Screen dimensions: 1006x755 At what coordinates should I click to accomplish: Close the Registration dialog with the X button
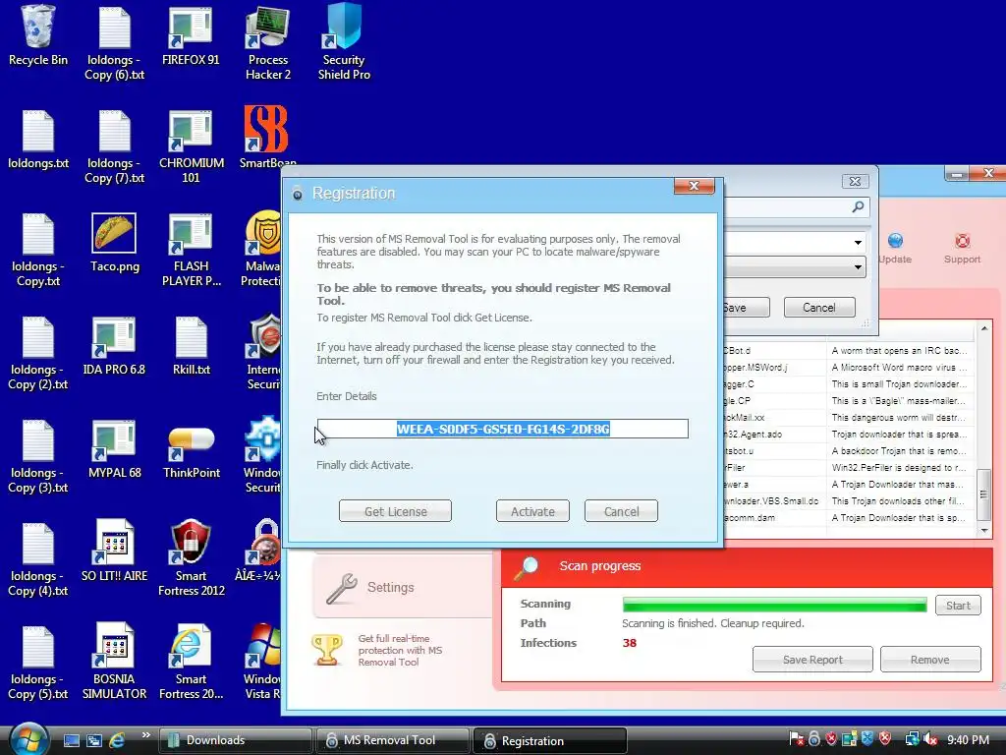(x=694, y=186)
